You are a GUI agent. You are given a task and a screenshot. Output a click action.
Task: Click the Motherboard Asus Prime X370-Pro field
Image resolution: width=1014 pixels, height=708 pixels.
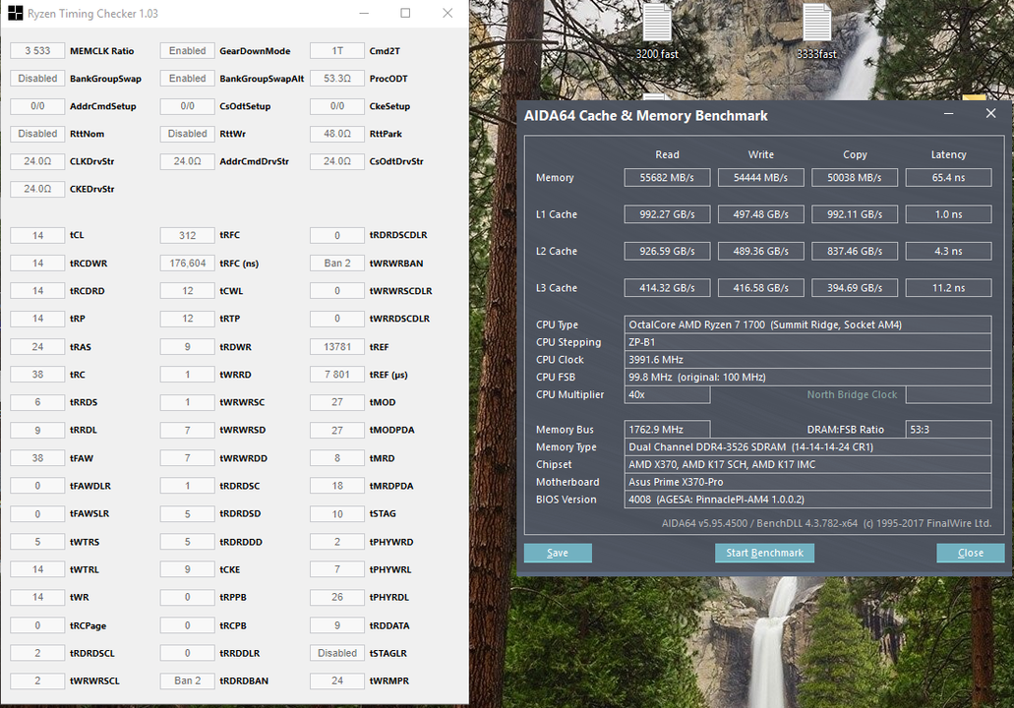click(807, 482)
